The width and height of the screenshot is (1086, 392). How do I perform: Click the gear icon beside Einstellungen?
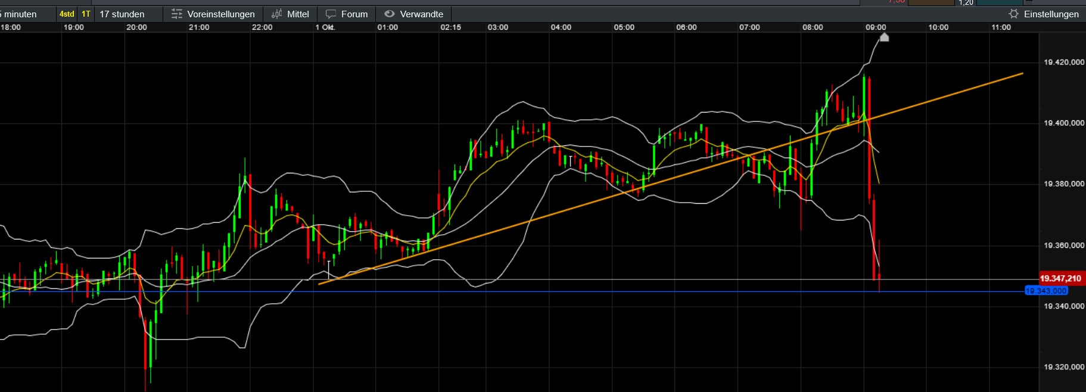[x=1013, y=14]
